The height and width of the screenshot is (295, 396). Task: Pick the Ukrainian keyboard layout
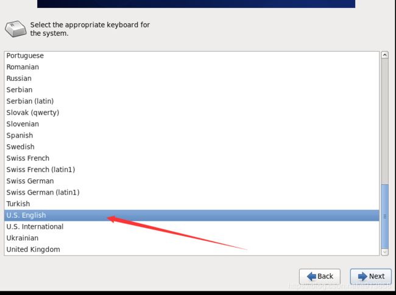[192, 238]
